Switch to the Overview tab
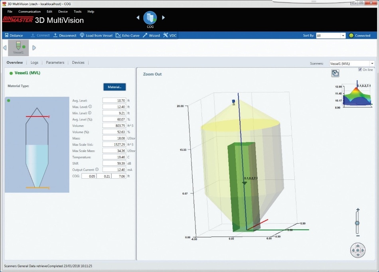This screenshot has height=272, width=379. pos(15,63)
